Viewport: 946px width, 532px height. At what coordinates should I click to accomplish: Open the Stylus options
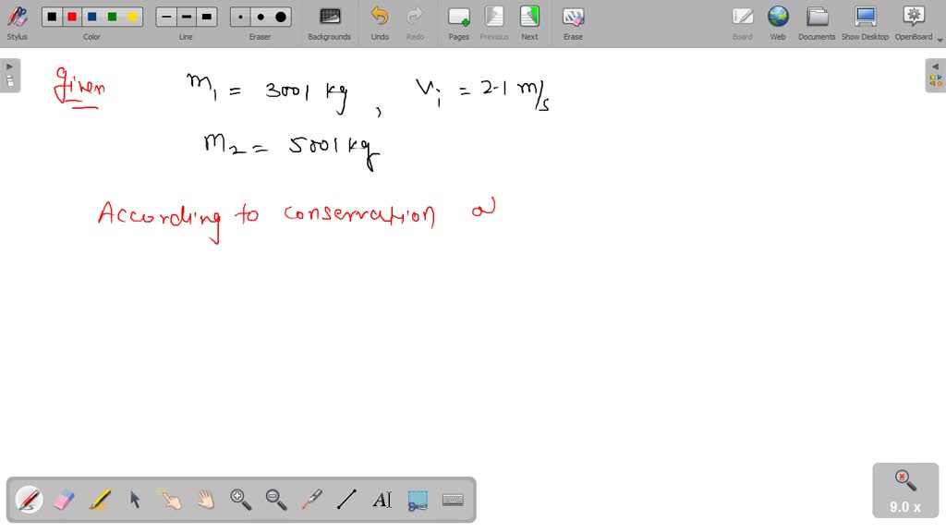(x=17, y=23)
